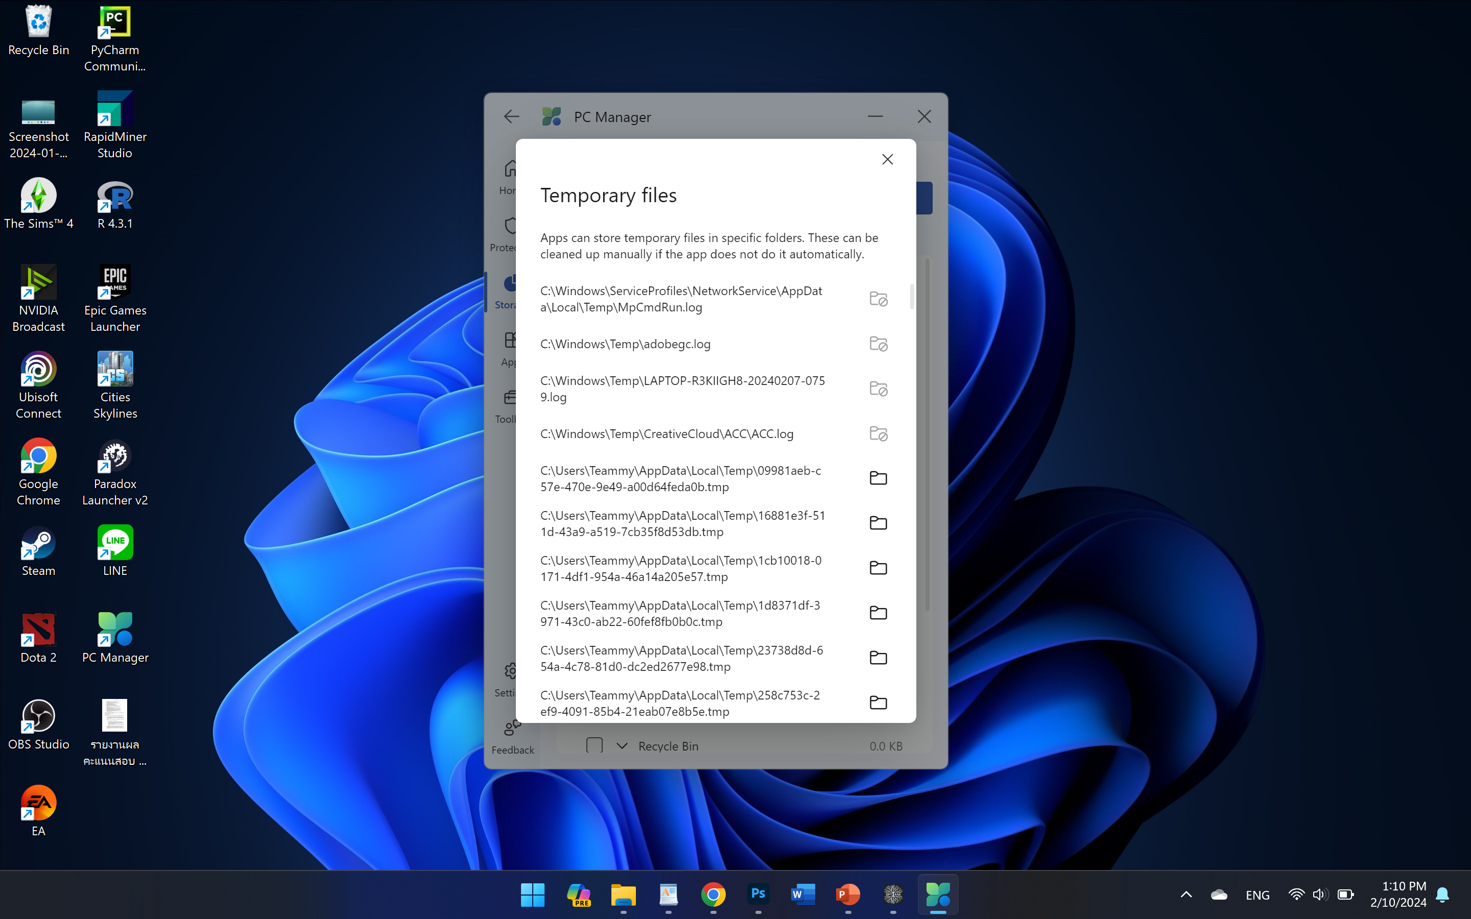Select PyCharm Community desktop shortcut
Image resolution: width=1471 pixels, height=919 pixels.
(x=115, y=39)
